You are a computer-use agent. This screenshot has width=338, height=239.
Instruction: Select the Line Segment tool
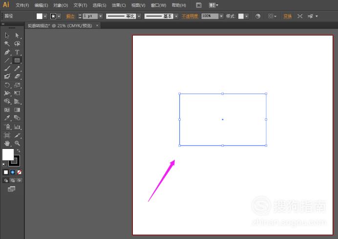tap(7, 60)
